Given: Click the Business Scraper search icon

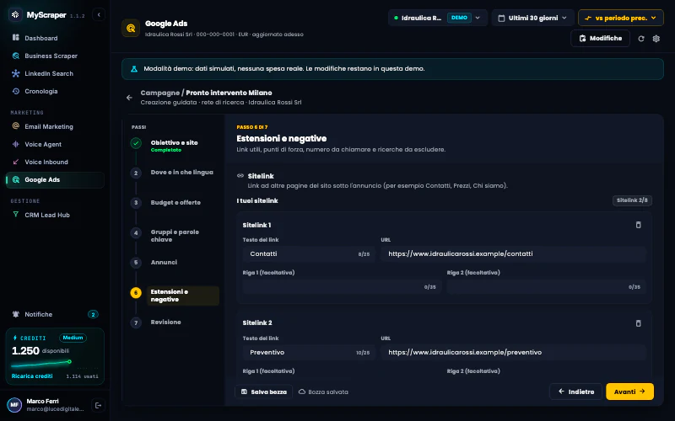Looking at the screenshot, I should click(16, 56).
